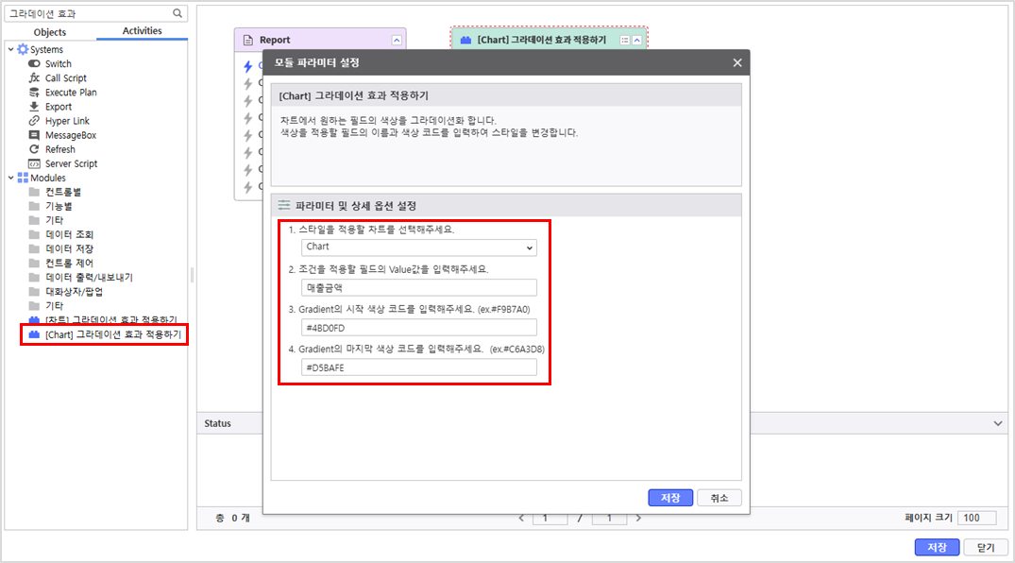Go to the previous page arrow
Screen dimensions: 1015x563
522,518
